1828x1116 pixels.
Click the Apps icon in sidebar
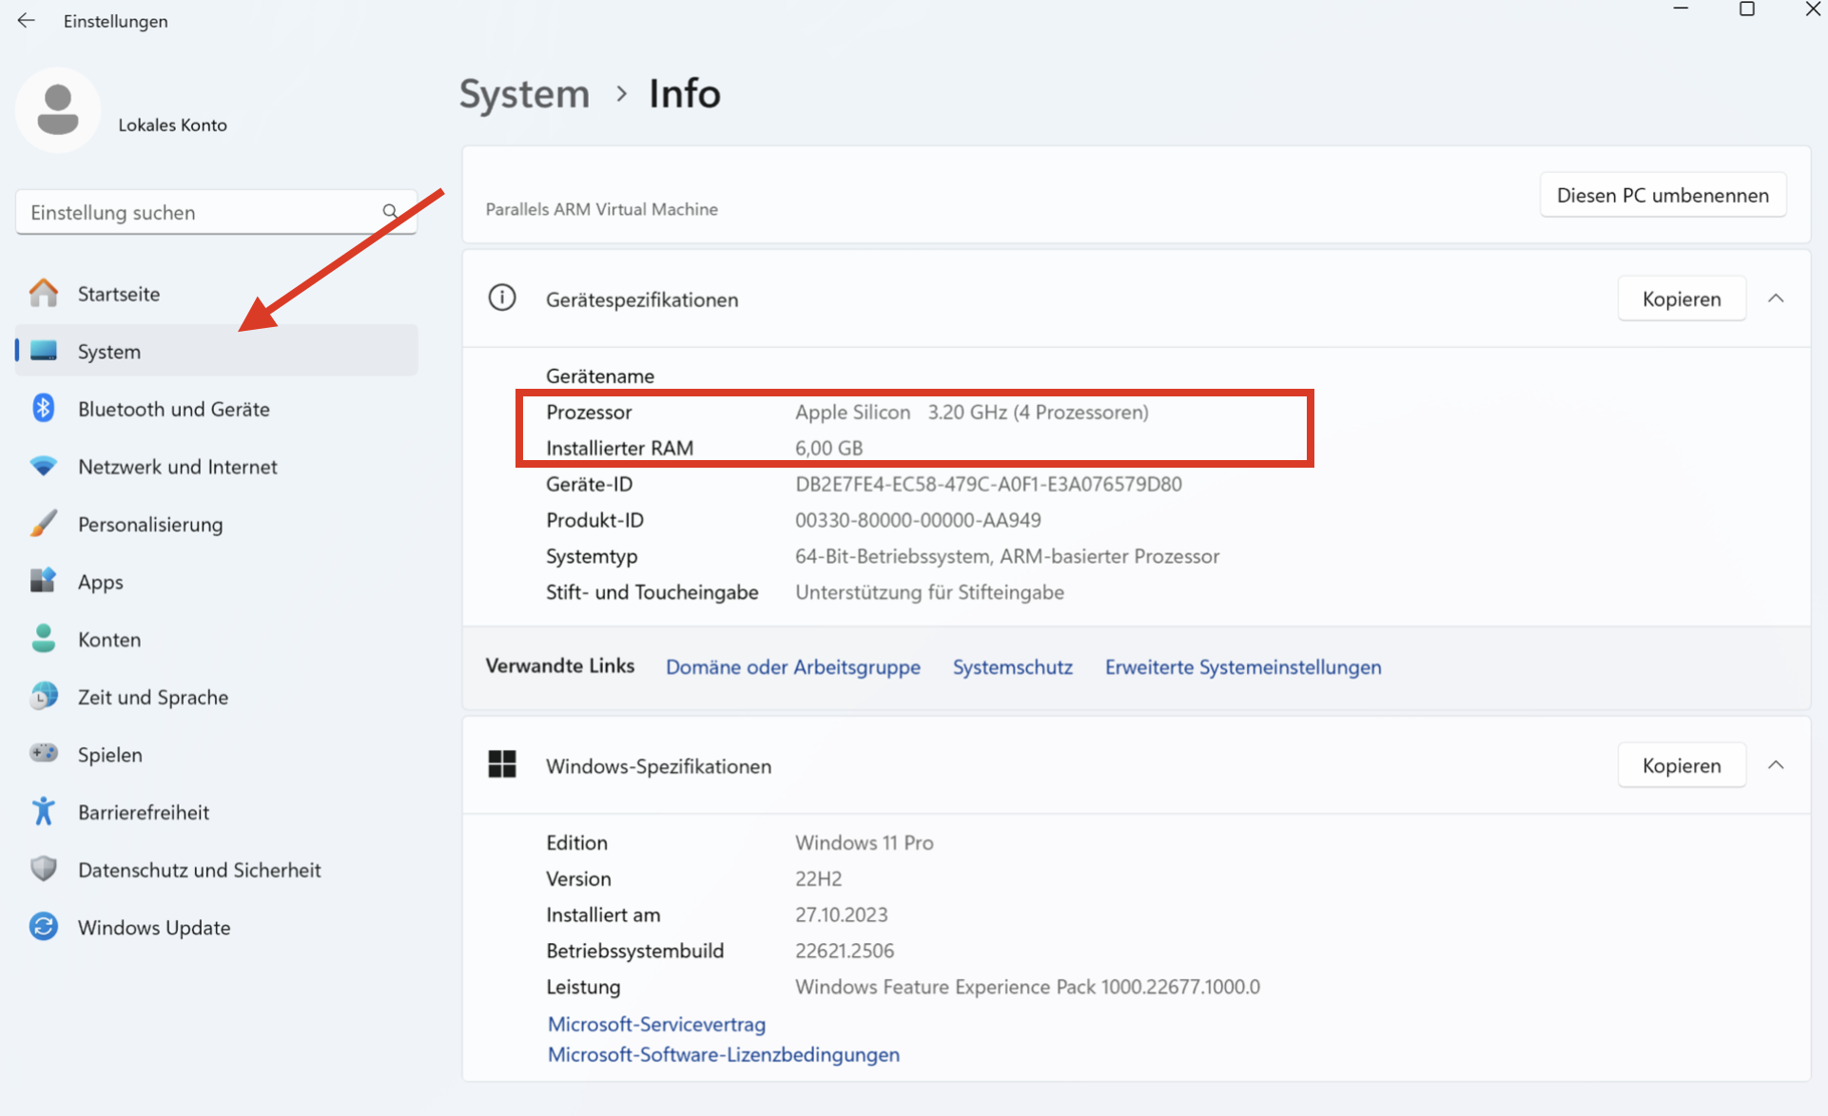pyautogui.click(x=44, y=581)
